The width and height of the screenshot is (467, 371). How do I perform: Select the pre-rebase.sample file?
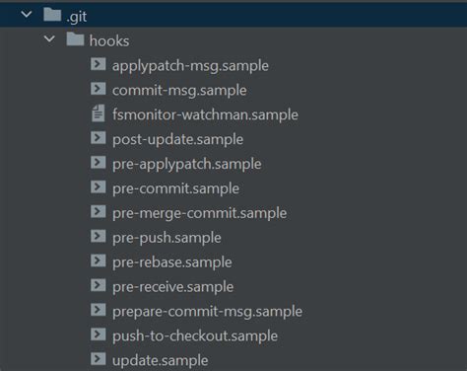pos(172,262)
